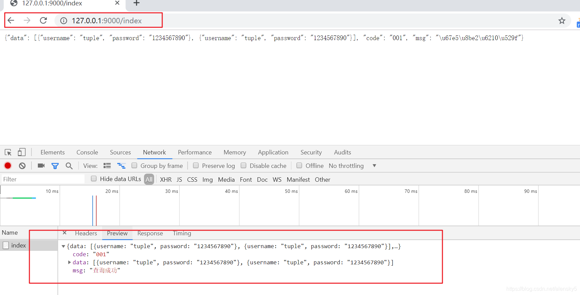Reload the 127.0.0.1:9000/index page

pos(43,21)
